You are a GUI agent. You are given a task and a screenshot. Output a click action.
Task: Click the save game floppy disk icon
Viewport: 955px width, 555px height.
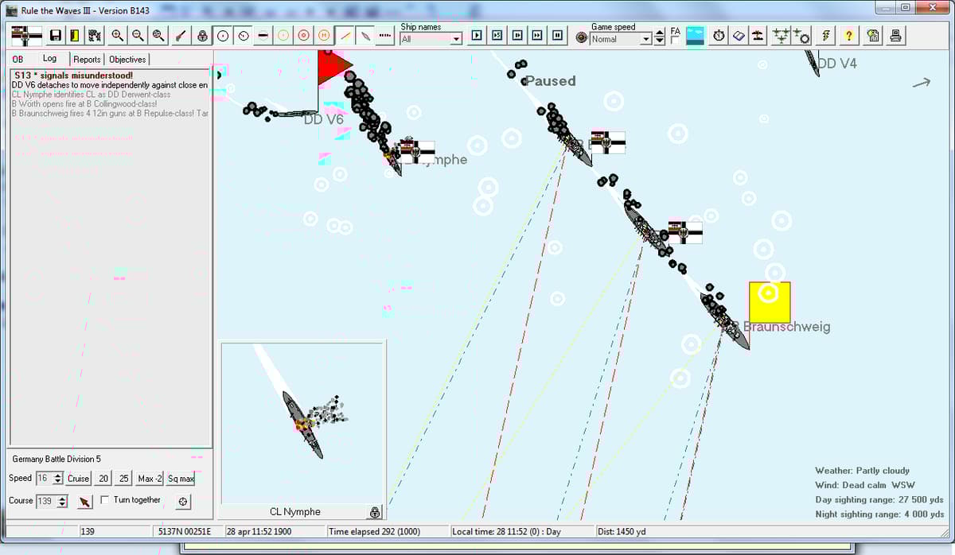click(56, 36)
